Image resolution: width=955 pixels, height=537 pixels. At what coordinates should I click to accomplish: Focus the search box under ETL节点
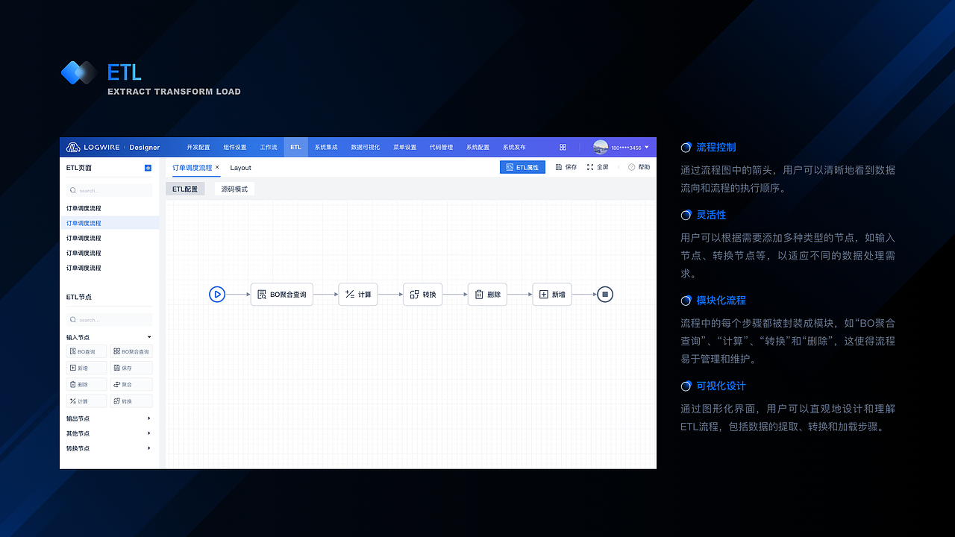pos(109,319)
